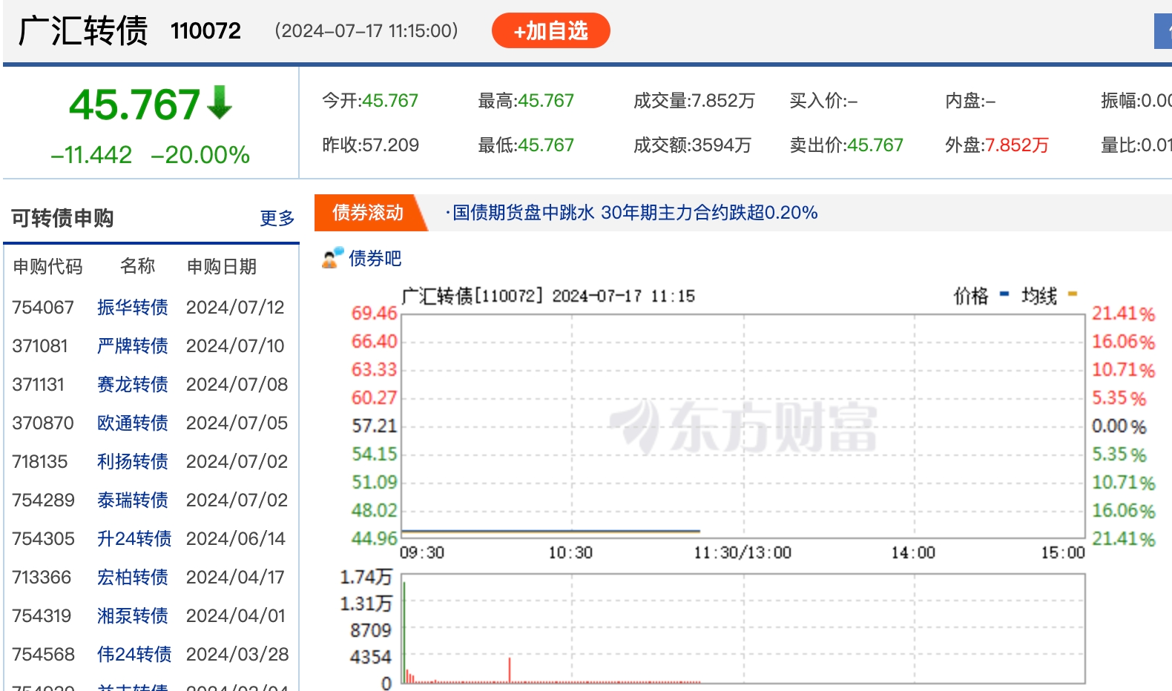The image size is (1172, 691).
Task: Click subscription code 713366
Action: coord(42,577)
